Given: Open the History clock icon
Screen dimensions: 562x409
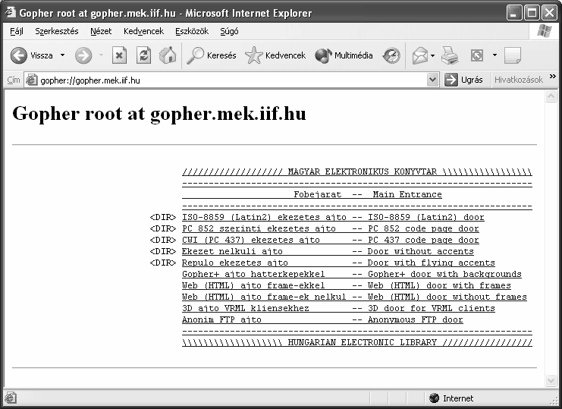Looking at the screenshot, I should click(391, 55).
